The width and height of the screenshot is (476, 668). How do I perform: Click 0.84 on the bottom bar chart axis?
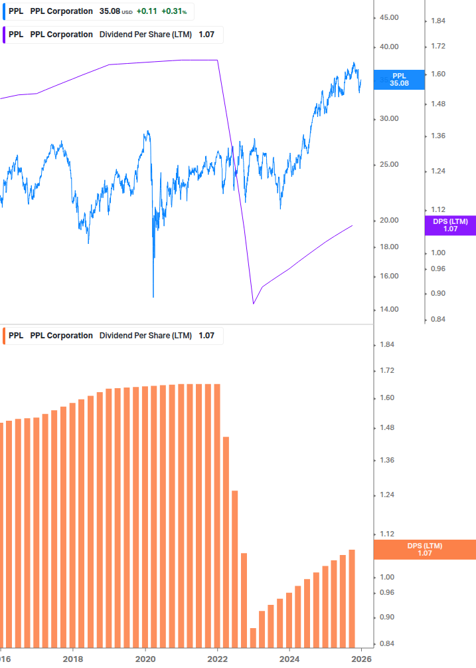pyautogui.click(x=386, y=643)
